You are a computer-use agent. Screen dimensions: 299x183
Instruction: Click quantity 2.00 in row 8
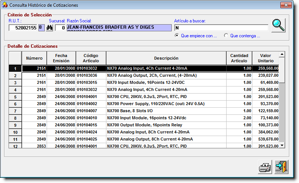(x=247, y=118)
